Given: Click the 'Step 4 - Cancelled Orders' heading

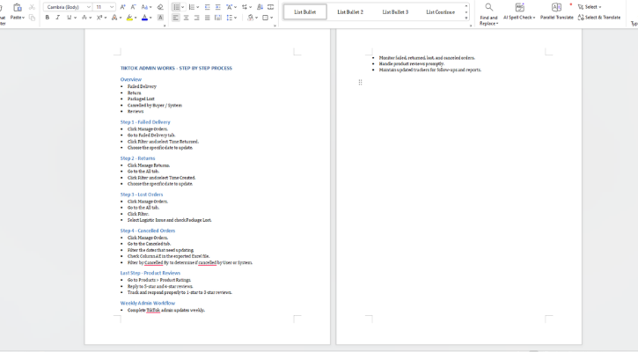Looking at the screenshot, I should point(148,231).
